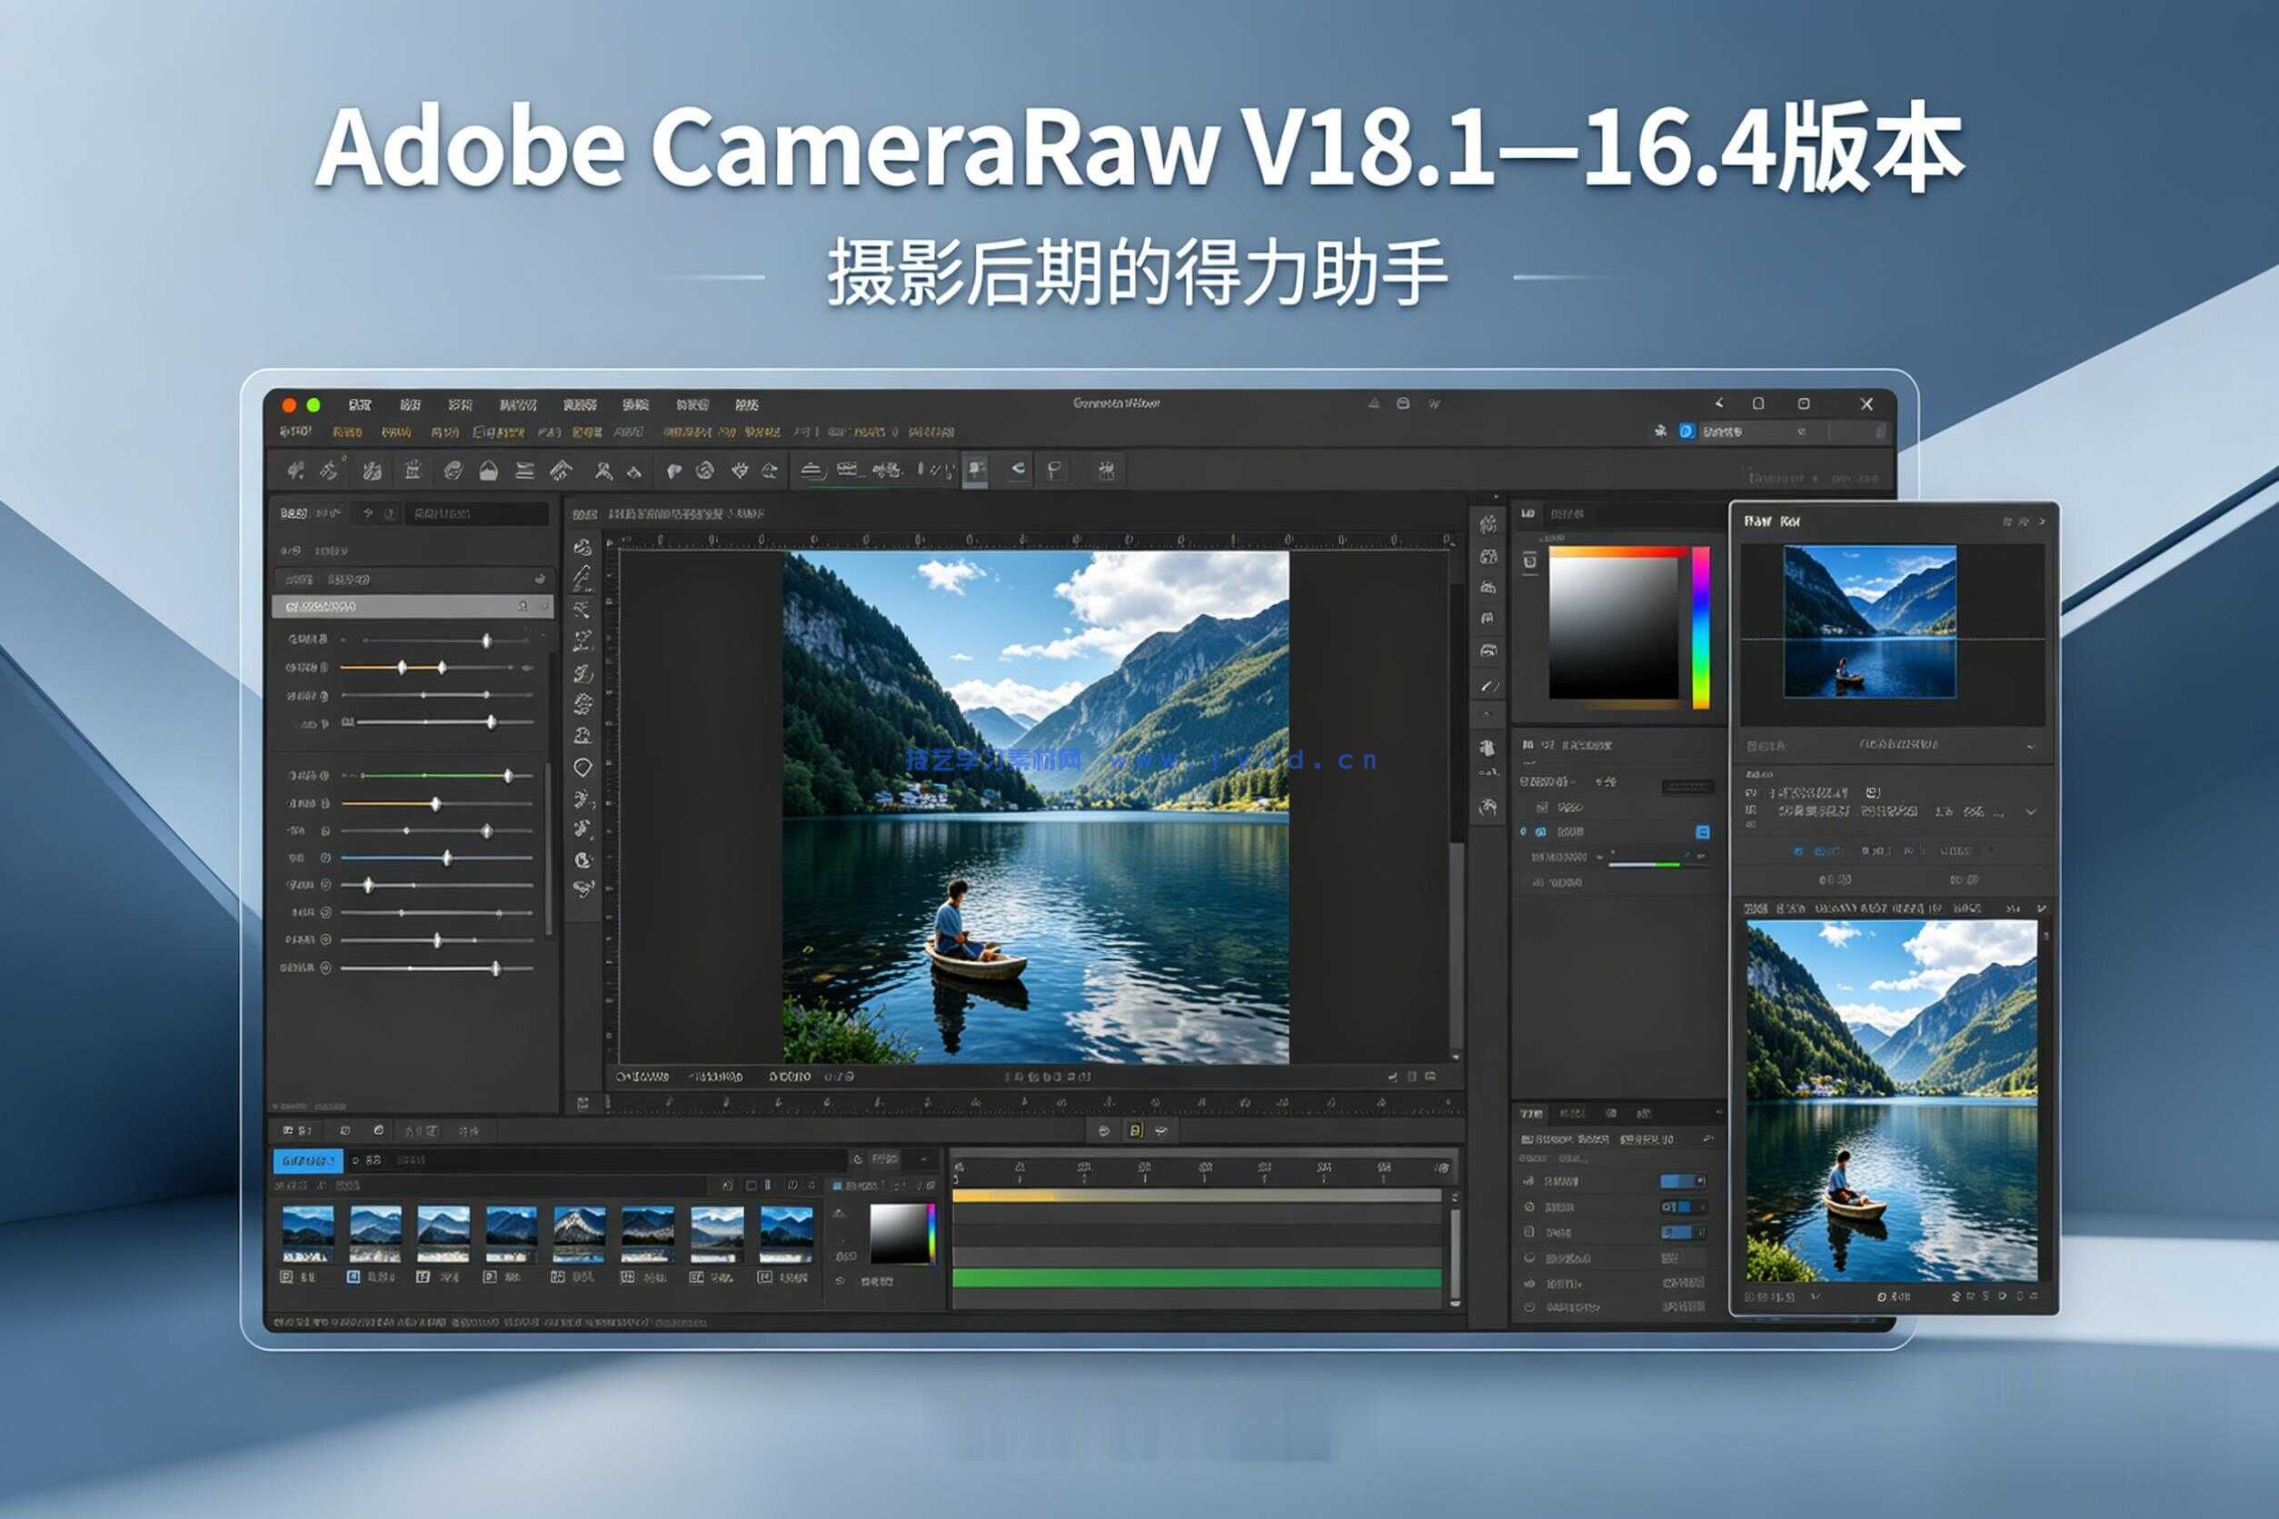Go back using the left chevron in title bar
This screenshot has width=2279, height=1519.
(1720, 403)
